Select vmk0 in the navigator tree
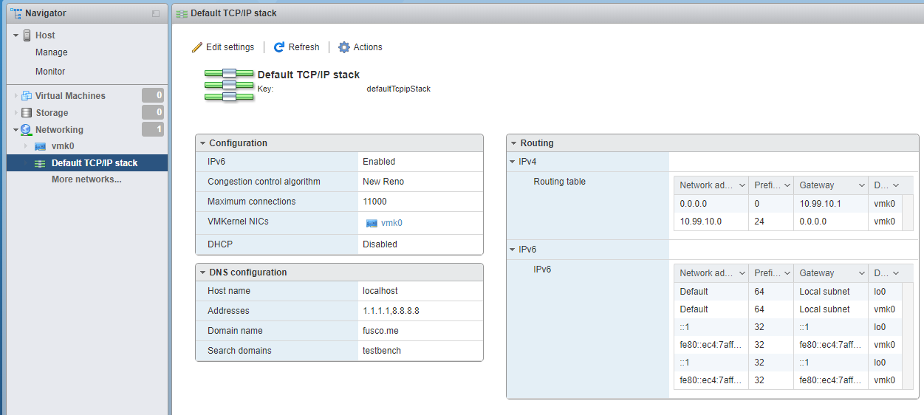924x415 pixels. (x=63, y=146)
